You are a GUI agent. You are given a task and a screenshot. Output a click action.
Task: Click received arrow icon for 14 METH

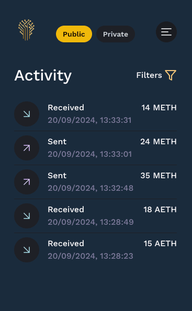pos(27,114)
